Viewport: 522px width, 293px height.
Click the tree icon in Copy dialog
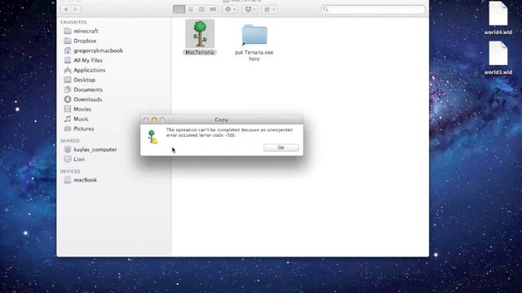click(153, 137)
